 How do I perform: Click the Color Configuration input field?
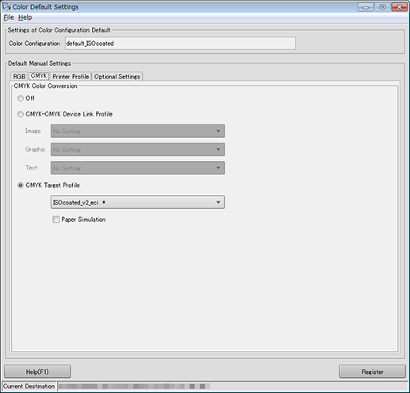(180, 44)
